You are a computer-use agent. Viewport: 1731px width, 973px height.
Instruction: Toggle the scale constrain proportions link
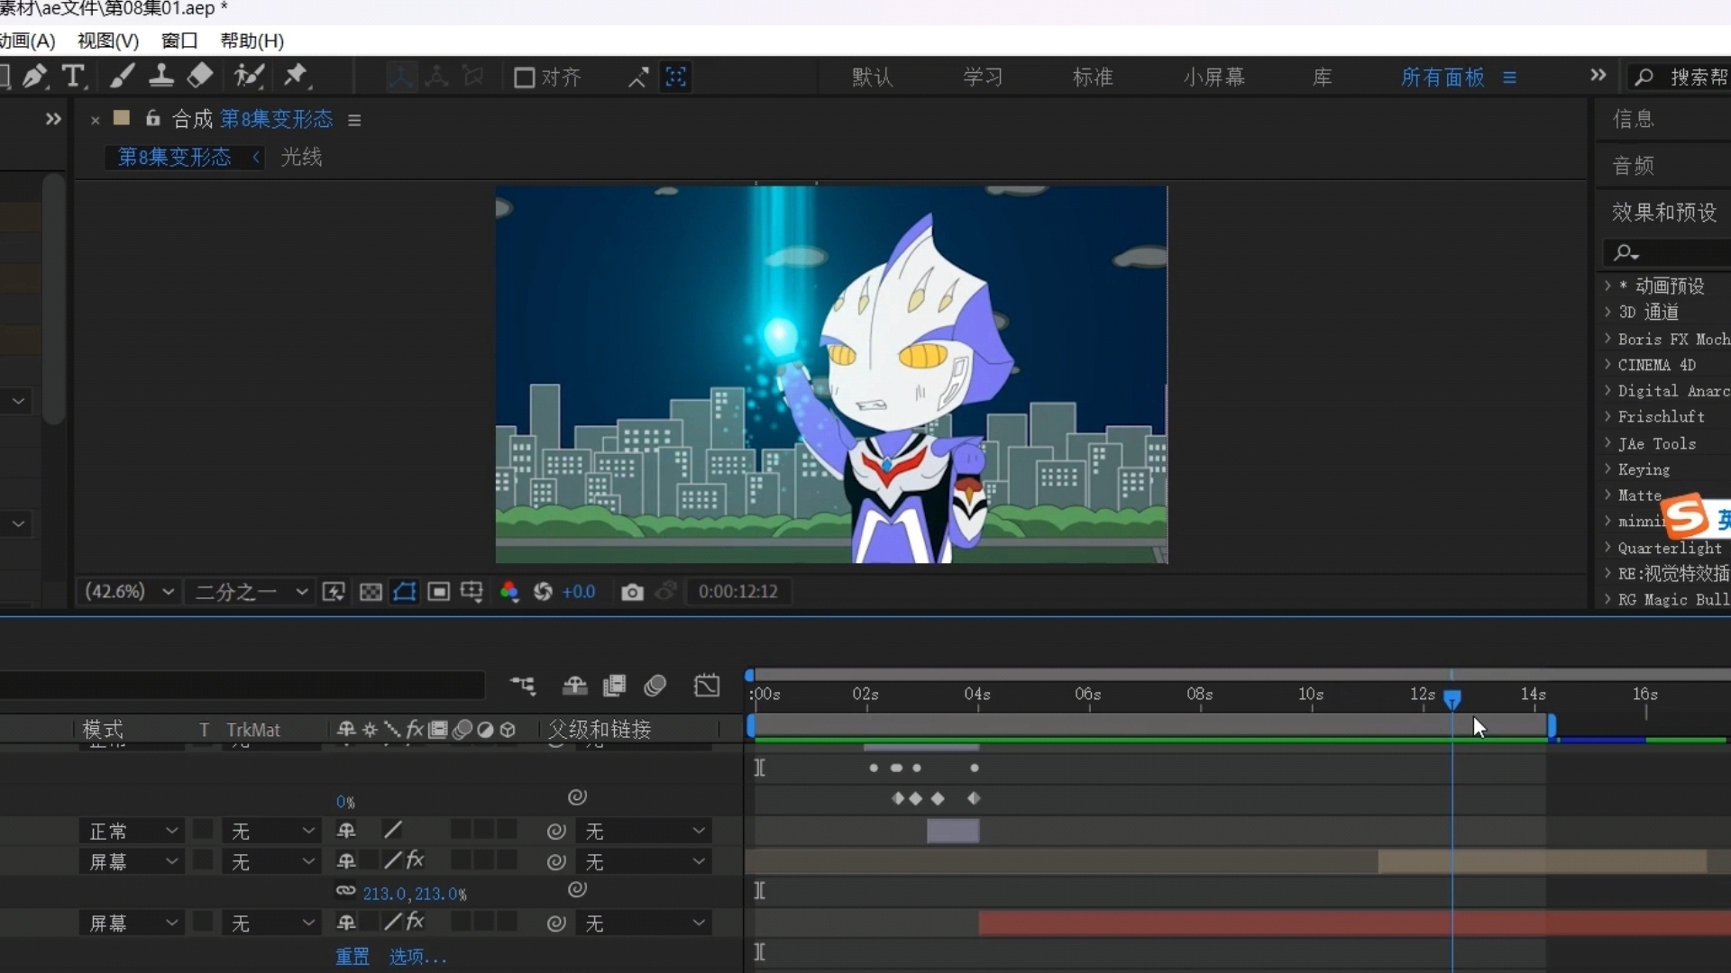(x=346, y=891)
